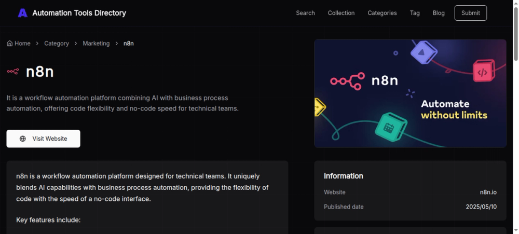Go to Home via breadcrumb text
The image size is (519, 234).
tap(22, 44)
